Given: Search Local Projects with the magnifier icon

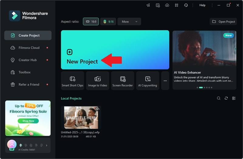Looking at the screenshot, I should [218, 98].
